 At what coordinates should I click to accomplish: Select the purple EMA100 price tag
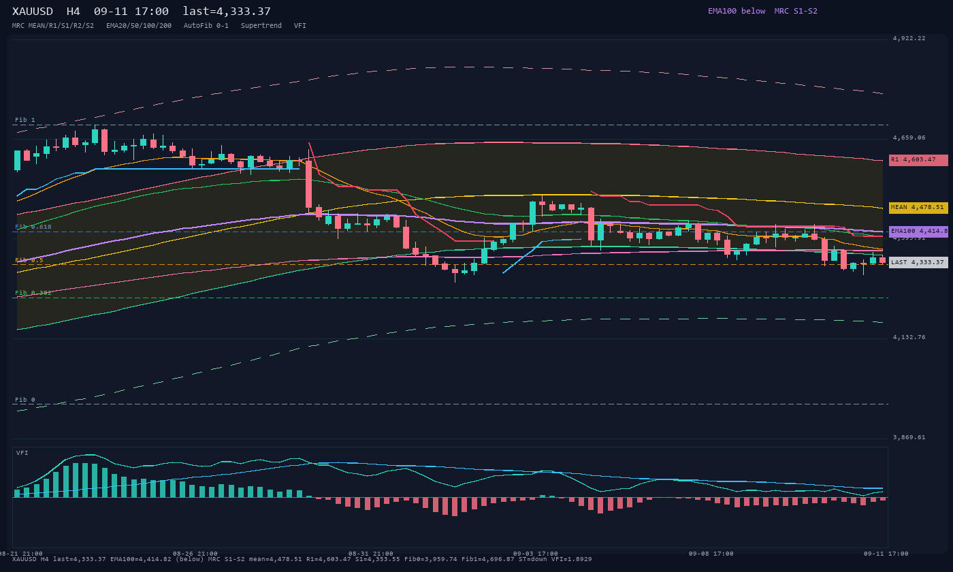(x=918, y=232)
